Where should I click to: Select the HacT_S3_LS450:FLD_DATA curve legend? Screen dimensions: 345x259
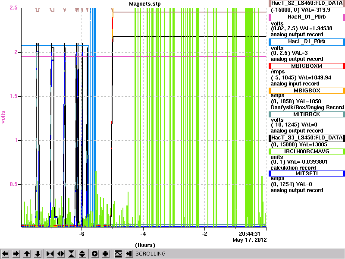(307, 138)
